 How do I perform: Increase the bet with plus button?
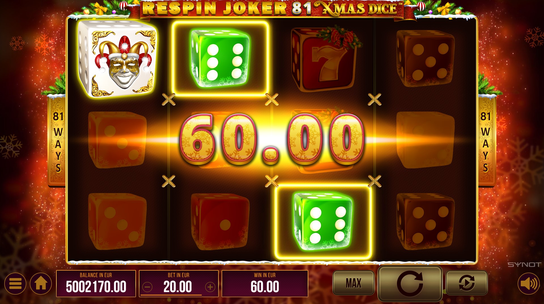pyautogui.click(x=210, y=287)
